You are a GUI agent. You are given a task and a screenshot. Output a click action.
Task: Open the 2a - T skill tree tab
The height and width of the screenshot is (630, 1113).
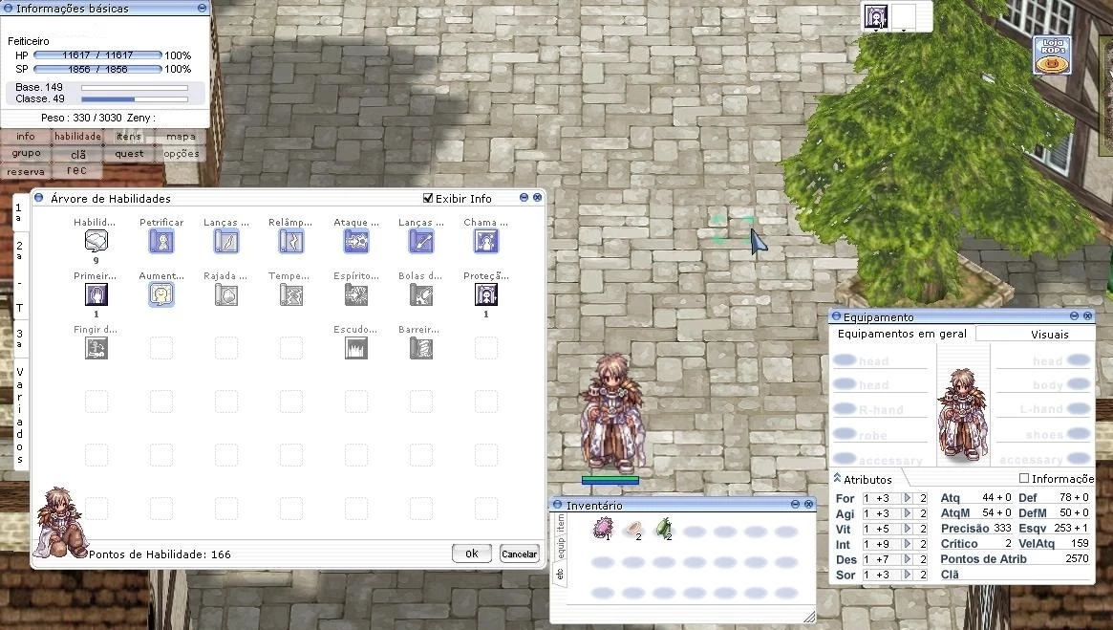click(x=20, y=276)
